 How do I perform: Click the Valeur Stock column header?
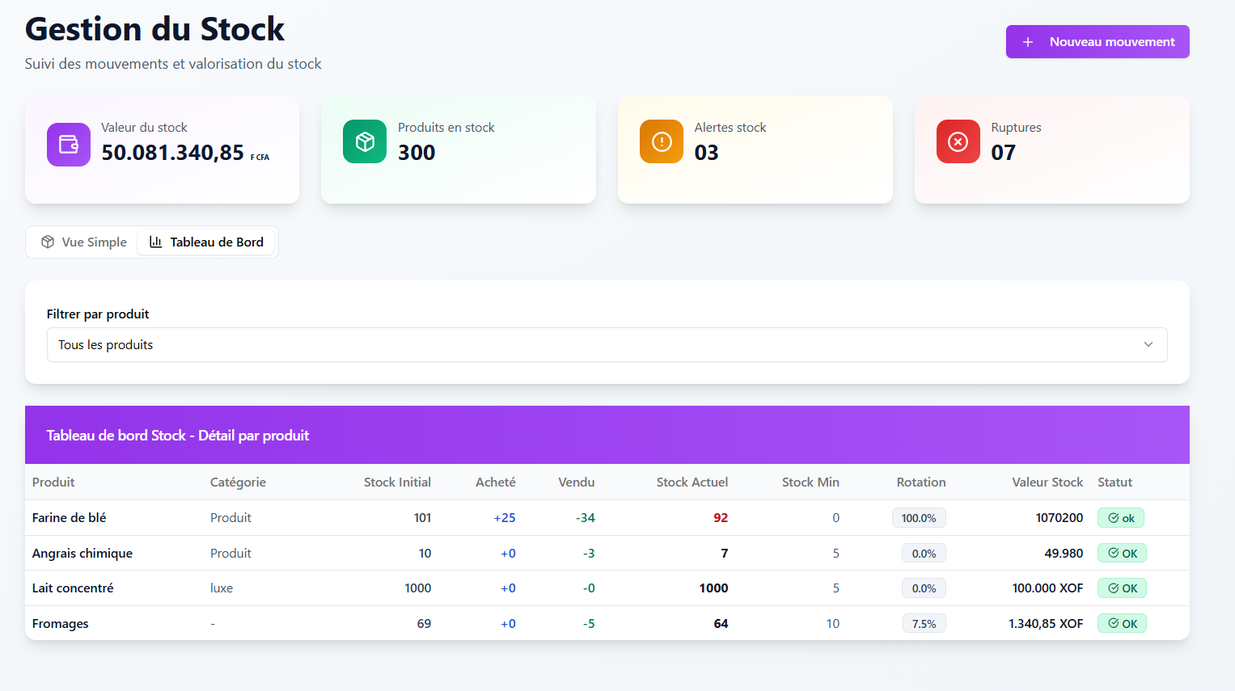pos(1047,482)
